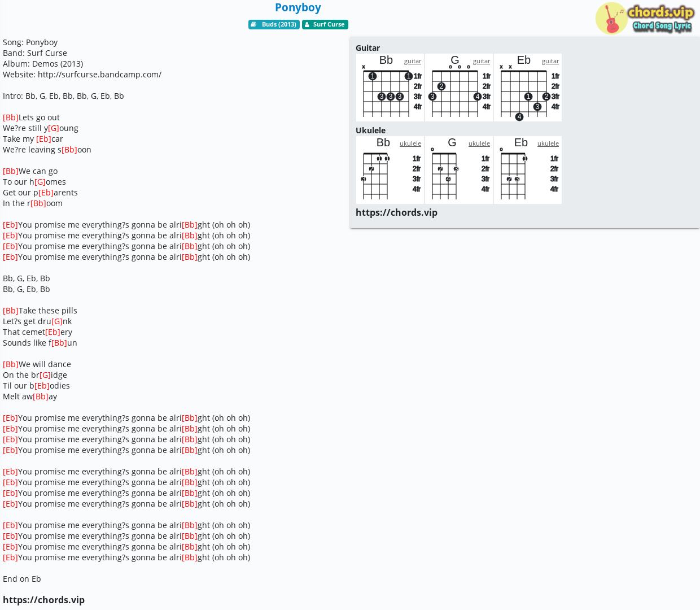Click the 'End on Eb' line

pyautogui.click(x=22, y=579)
